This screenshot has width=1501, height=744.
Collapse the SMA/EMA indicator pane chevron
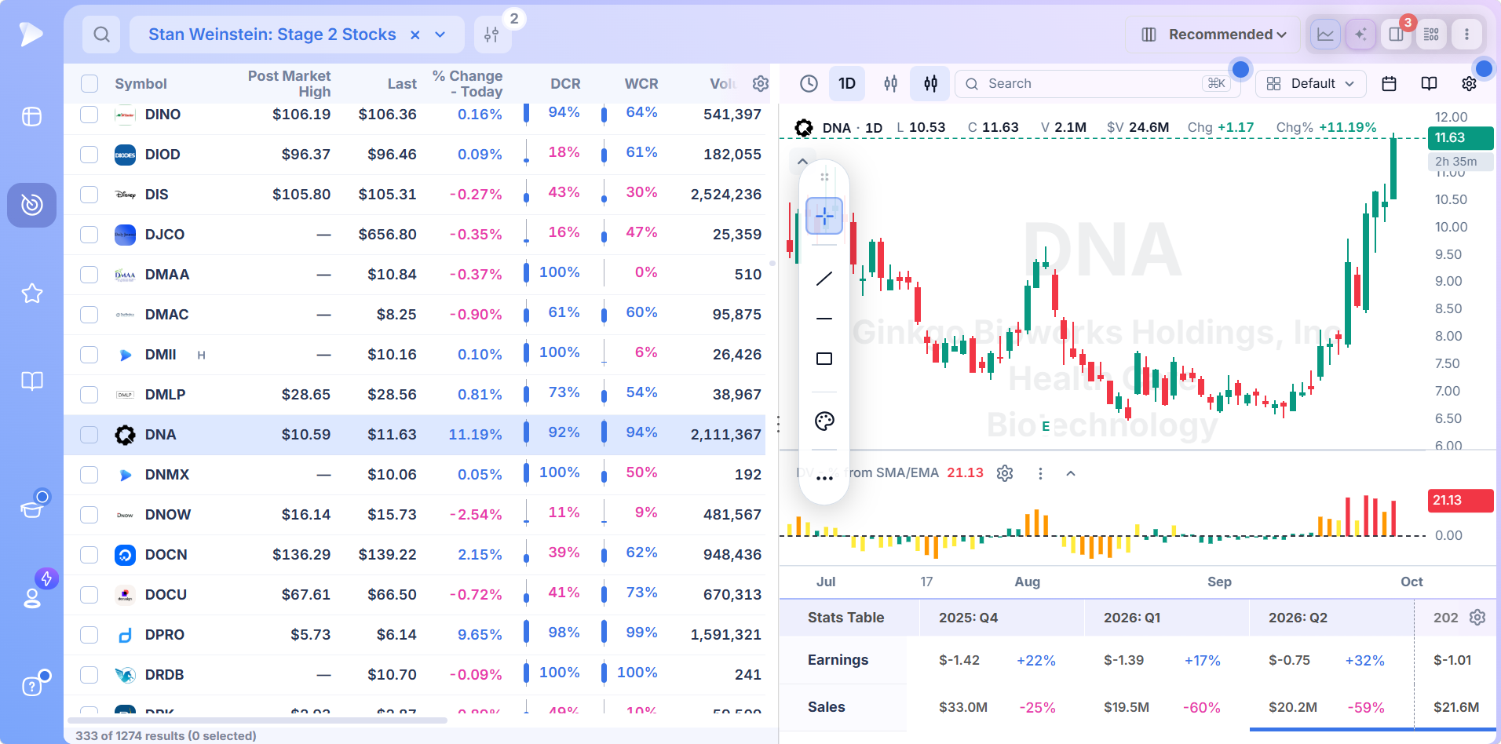point(1071,473)
